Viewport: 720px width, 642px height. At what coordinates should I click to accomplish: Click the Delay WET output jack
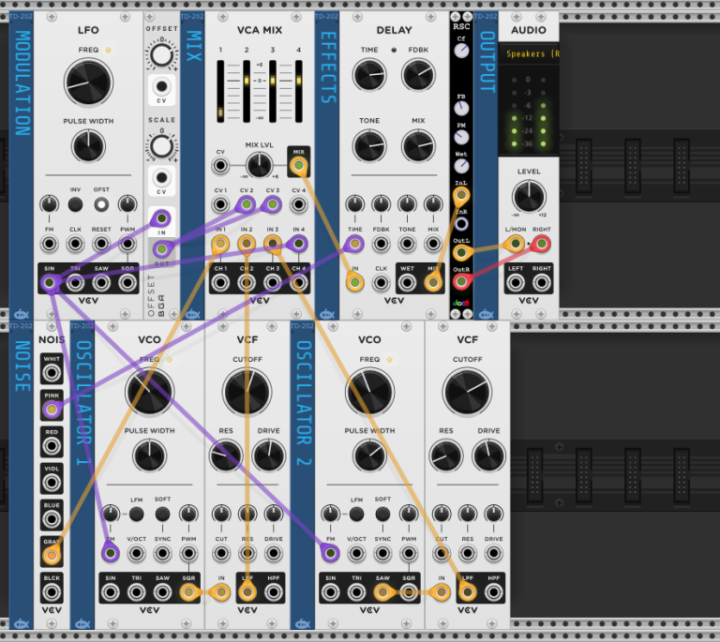point(407,283)
